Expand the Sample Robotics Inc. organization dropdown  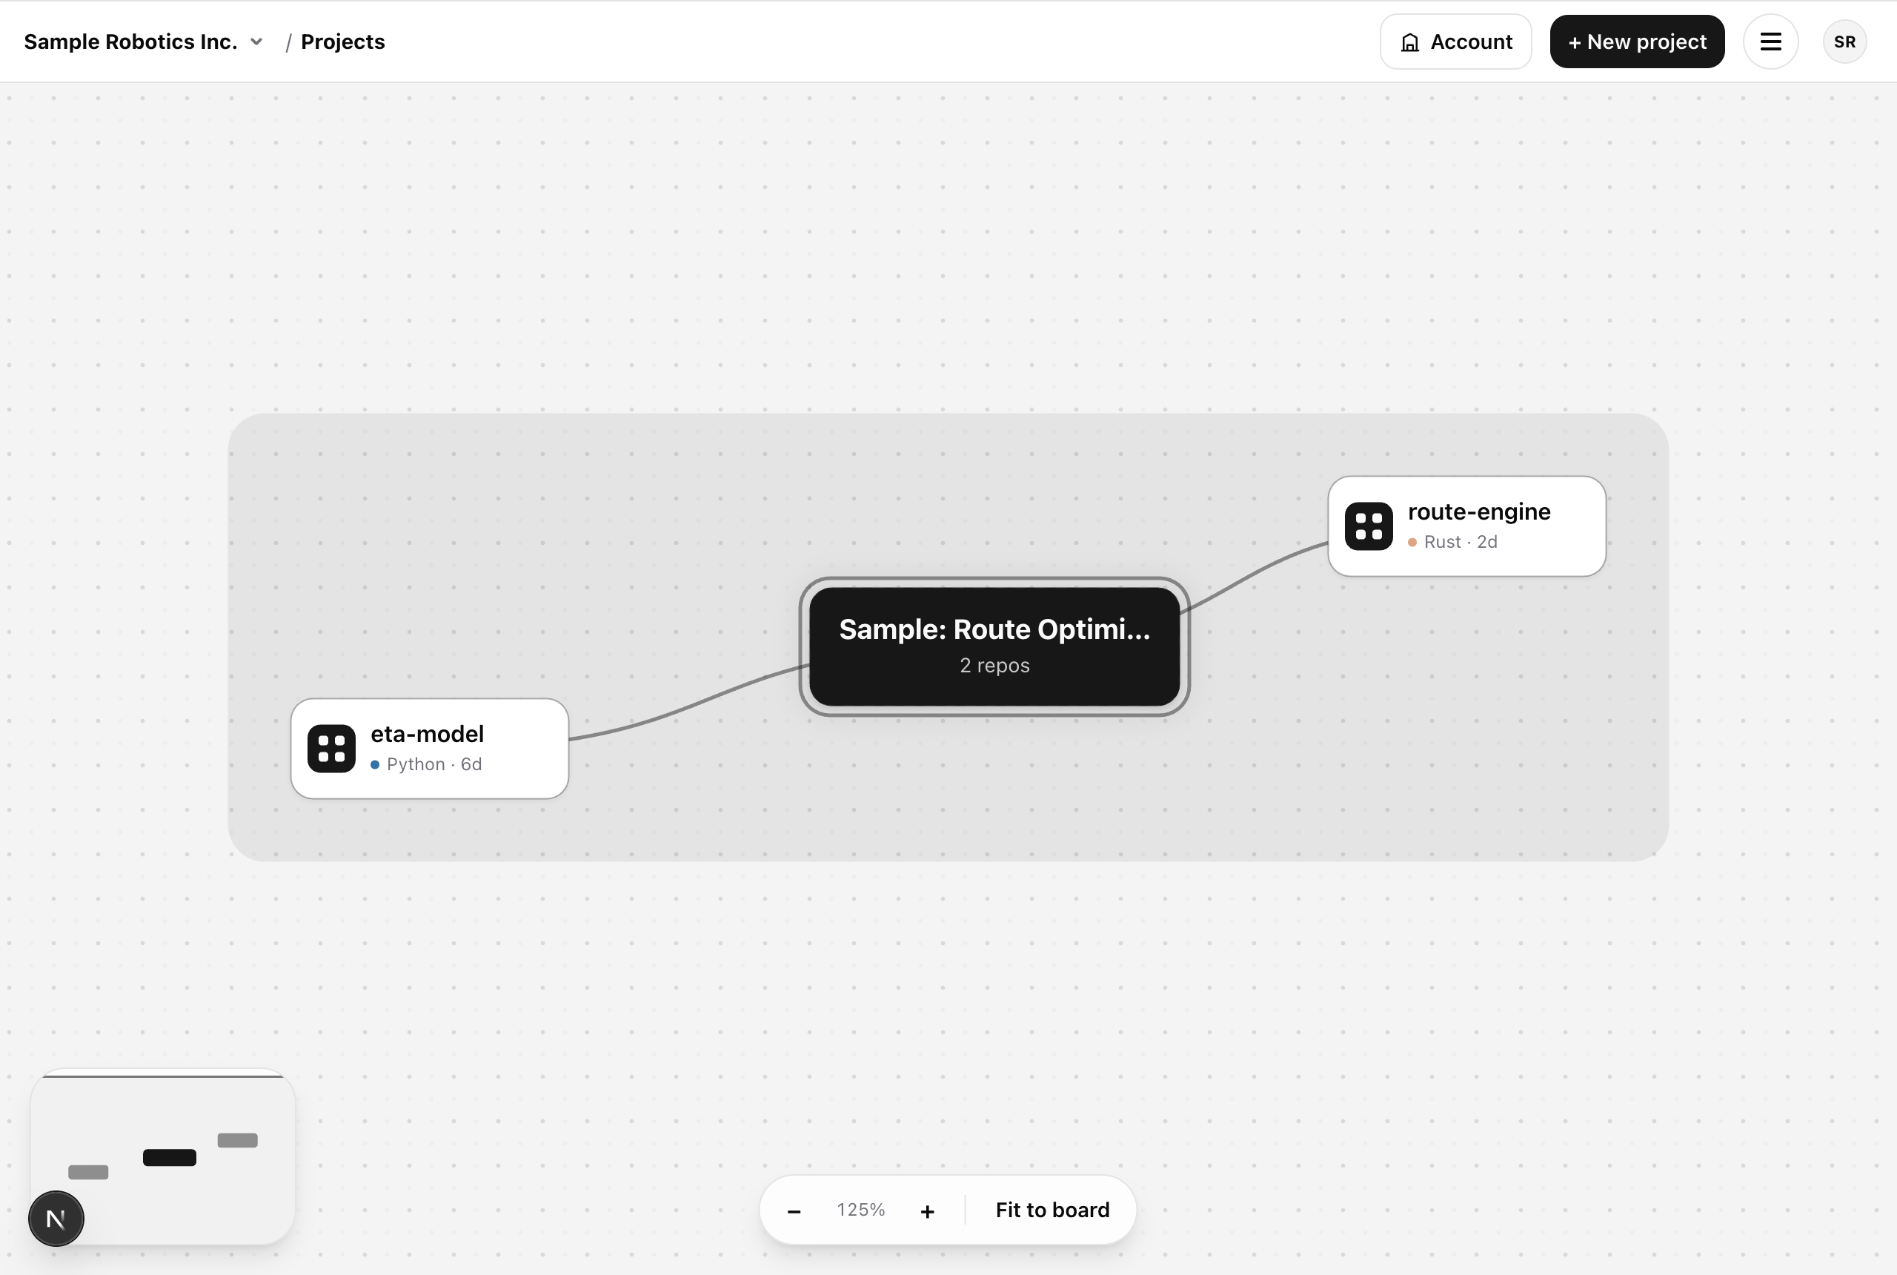(x=144, y=42)
